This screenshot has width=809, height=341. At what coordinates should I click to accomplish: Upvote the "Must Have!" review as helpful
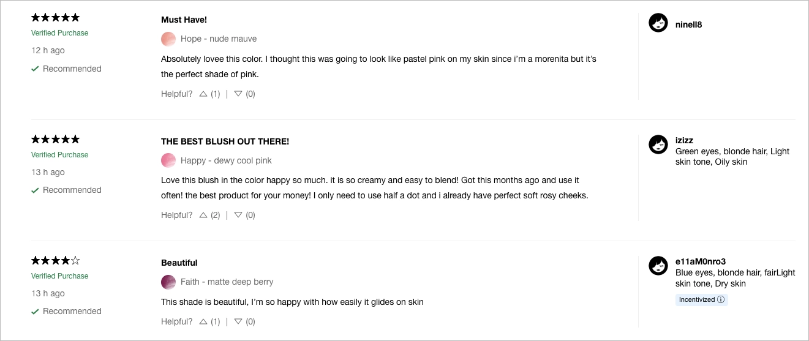203,94
